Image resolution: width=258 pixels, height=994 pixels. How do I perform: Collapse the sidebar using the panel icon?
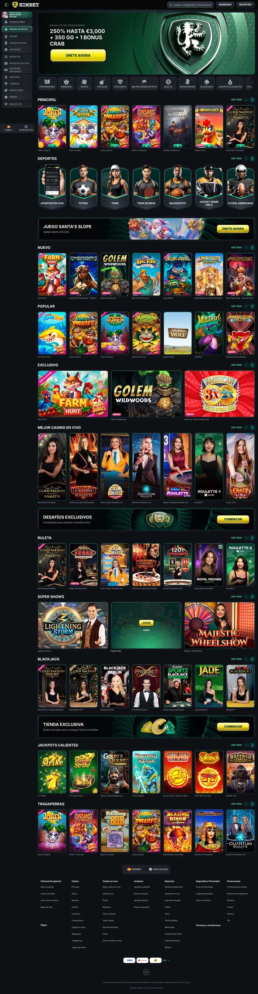coord(6,5)
